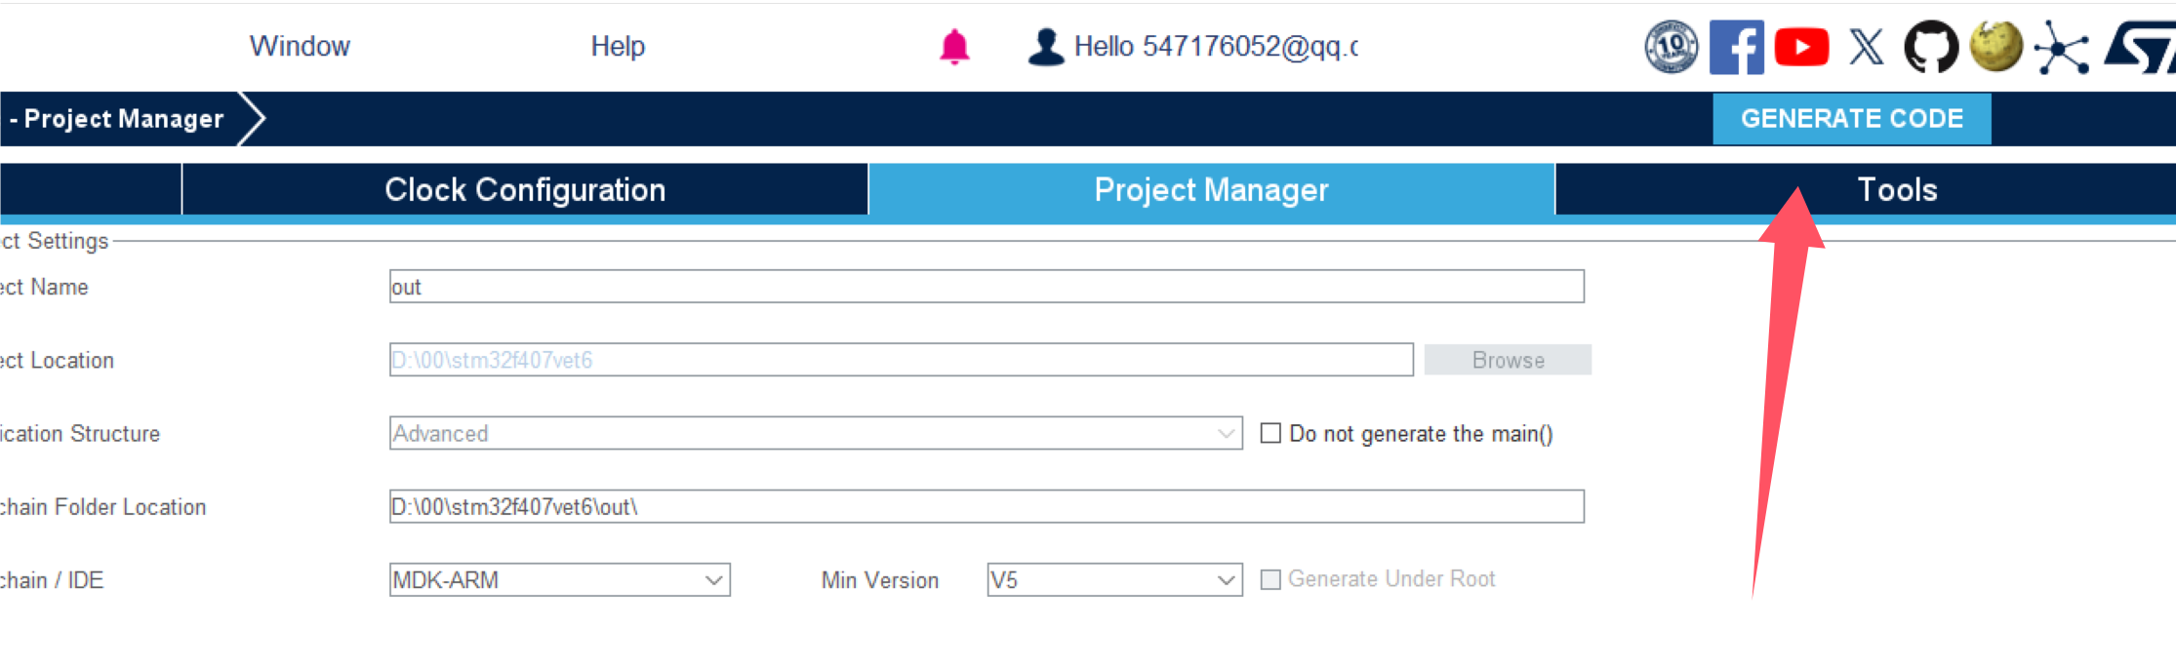Open the GitHub icon link
This screenshot has width=2176, height=669.
[x=1931, y=47]
